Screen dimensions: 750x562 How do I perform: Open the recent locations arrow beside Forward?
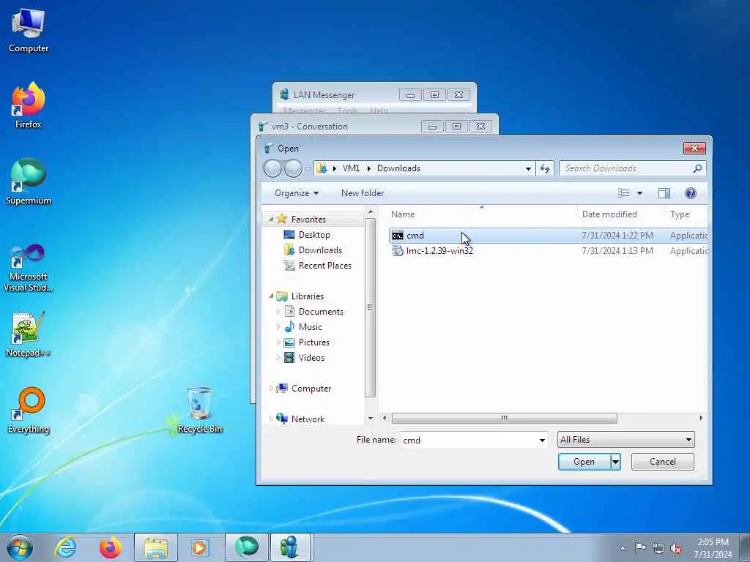click(x=308, y=169)
